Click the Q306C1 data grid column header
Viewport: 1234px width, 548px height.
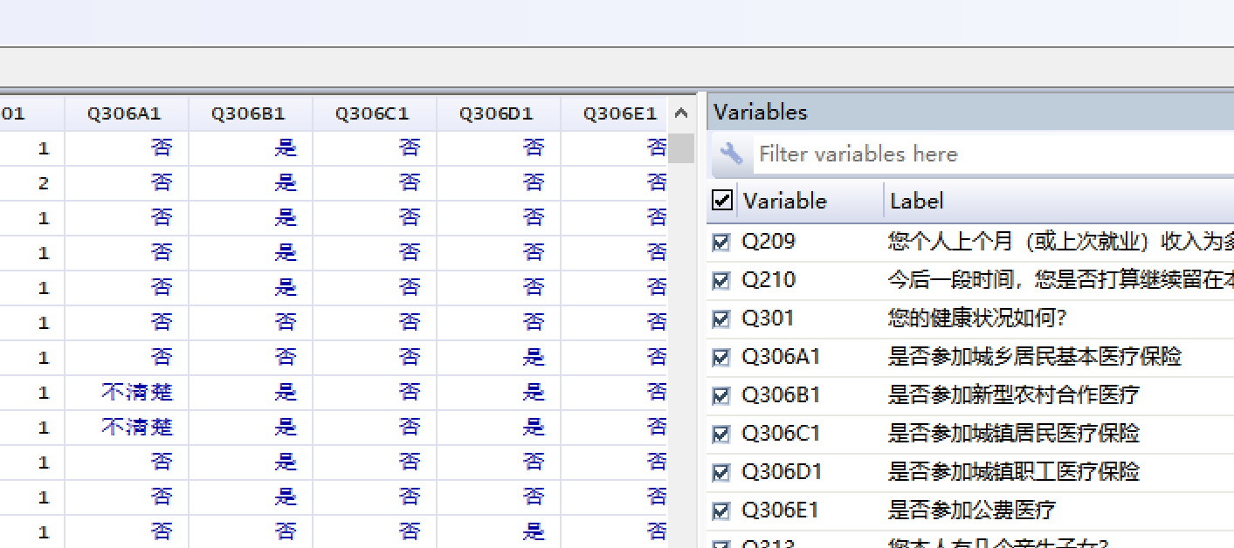(x=373, y=113)
